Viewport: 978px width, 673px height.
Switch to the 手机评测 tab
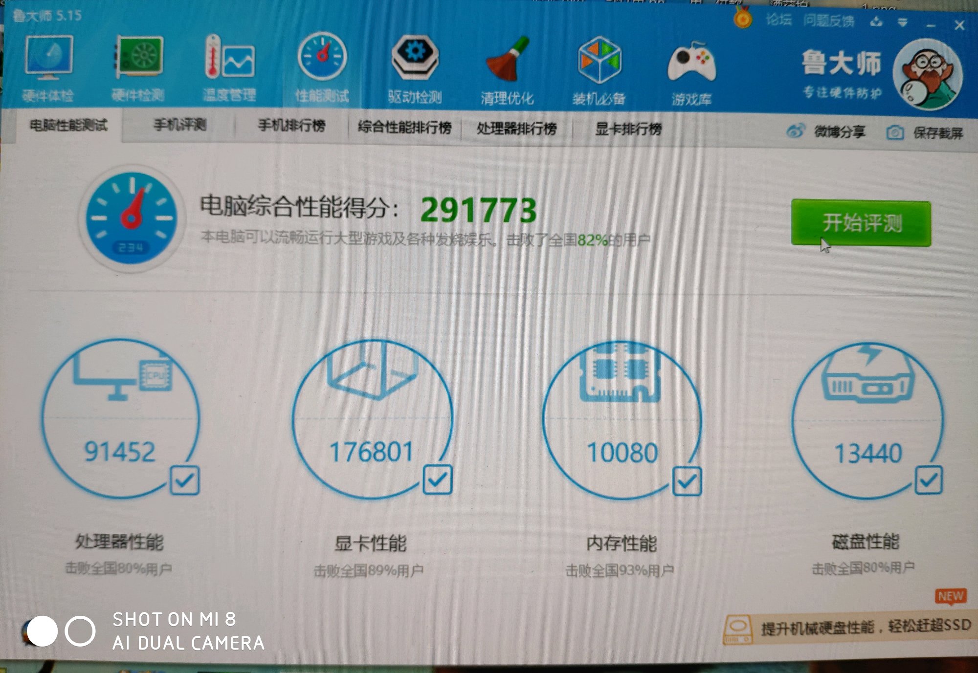pyautogui.click(x=180, y=125)
